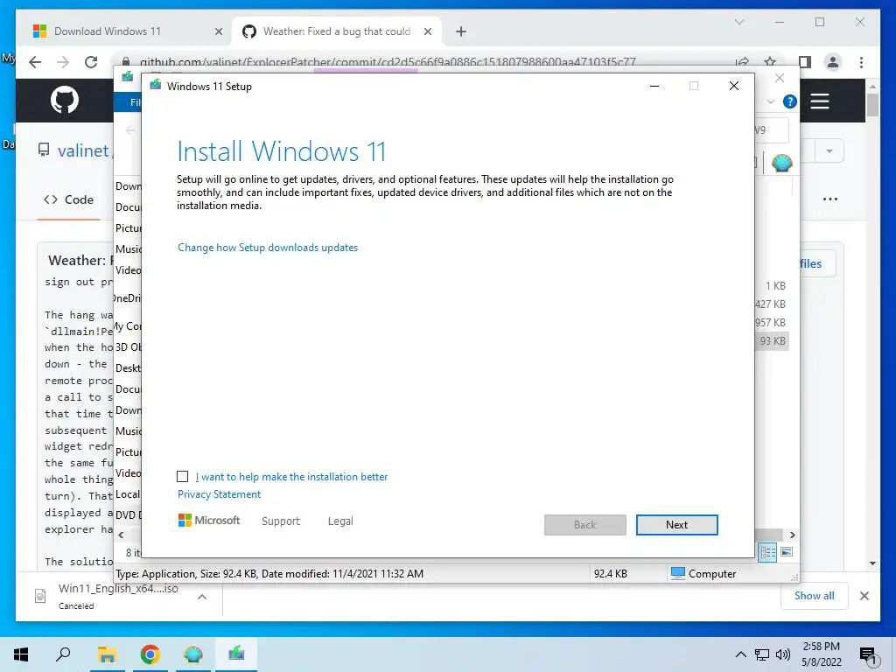
Task: Select the Code tab on GitHub
Action: tap(68, 199)
